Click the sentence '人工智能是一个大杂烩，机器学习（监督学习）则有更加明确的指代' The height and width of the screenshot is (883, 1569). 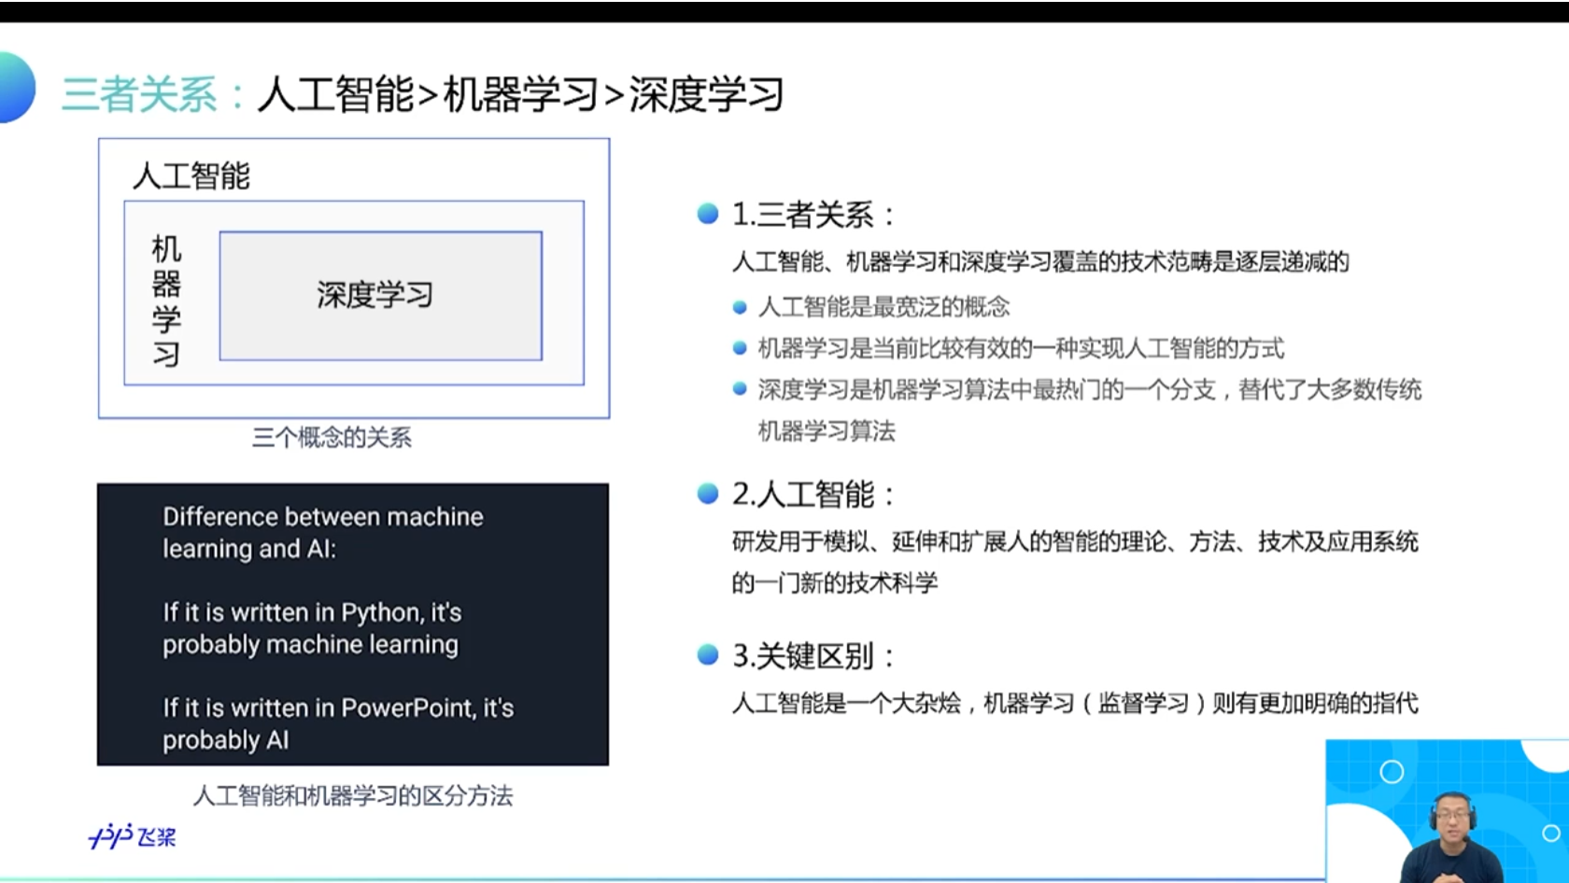[x=1075, y=703]
